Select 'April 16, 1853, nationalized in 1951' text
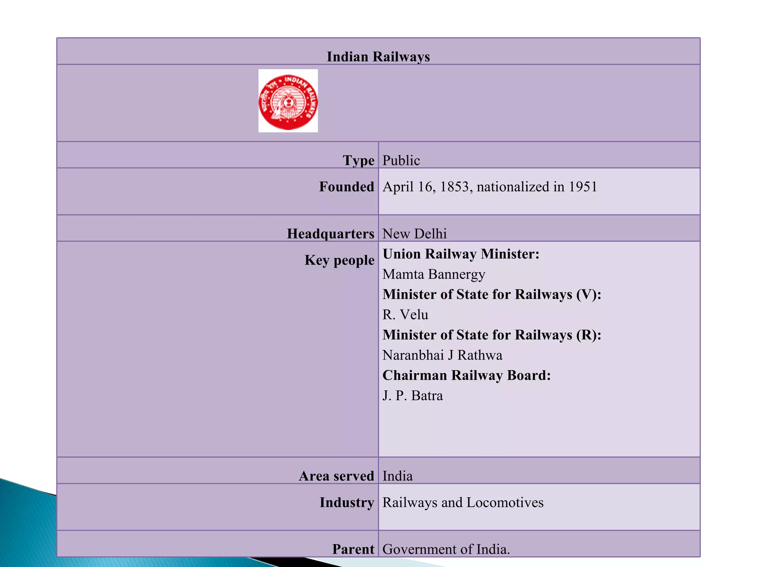 (x=490, y=187)
